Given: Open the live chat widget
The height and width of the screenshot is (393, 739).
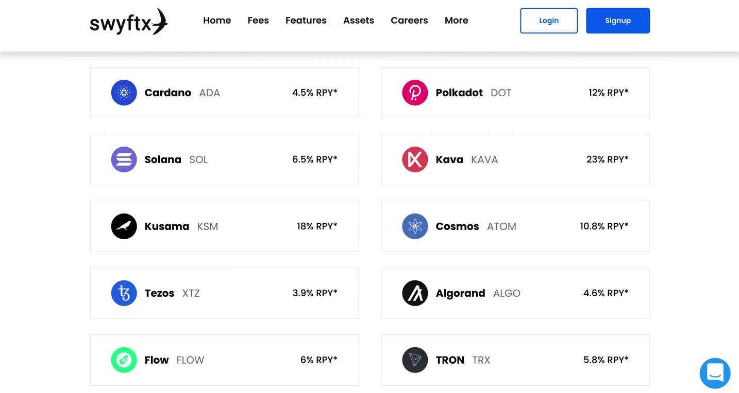Looking at the screenshot, I should click(x=715, y=373).
